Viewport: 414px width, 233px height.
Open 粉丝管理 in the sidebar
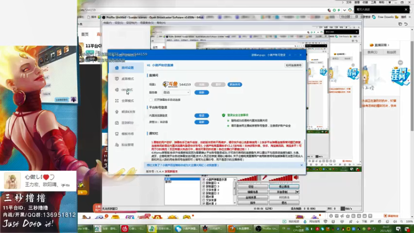(x=126, y=145)
